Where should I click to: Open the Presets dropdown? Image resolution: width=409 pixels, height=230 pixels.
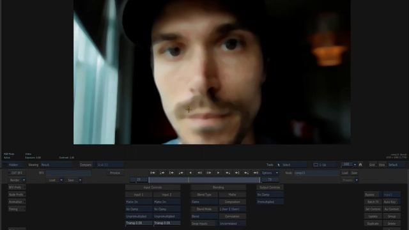point(350,180)
